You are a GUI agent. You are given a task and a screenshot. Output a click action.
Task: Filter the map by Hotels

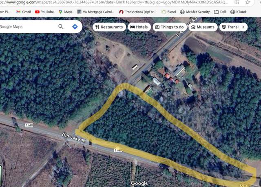pos(139,27)
